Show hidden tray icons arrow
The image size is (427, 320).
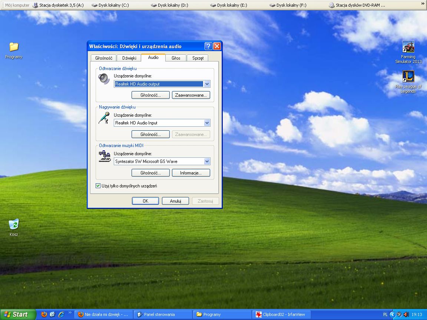(x=392, y=314)
